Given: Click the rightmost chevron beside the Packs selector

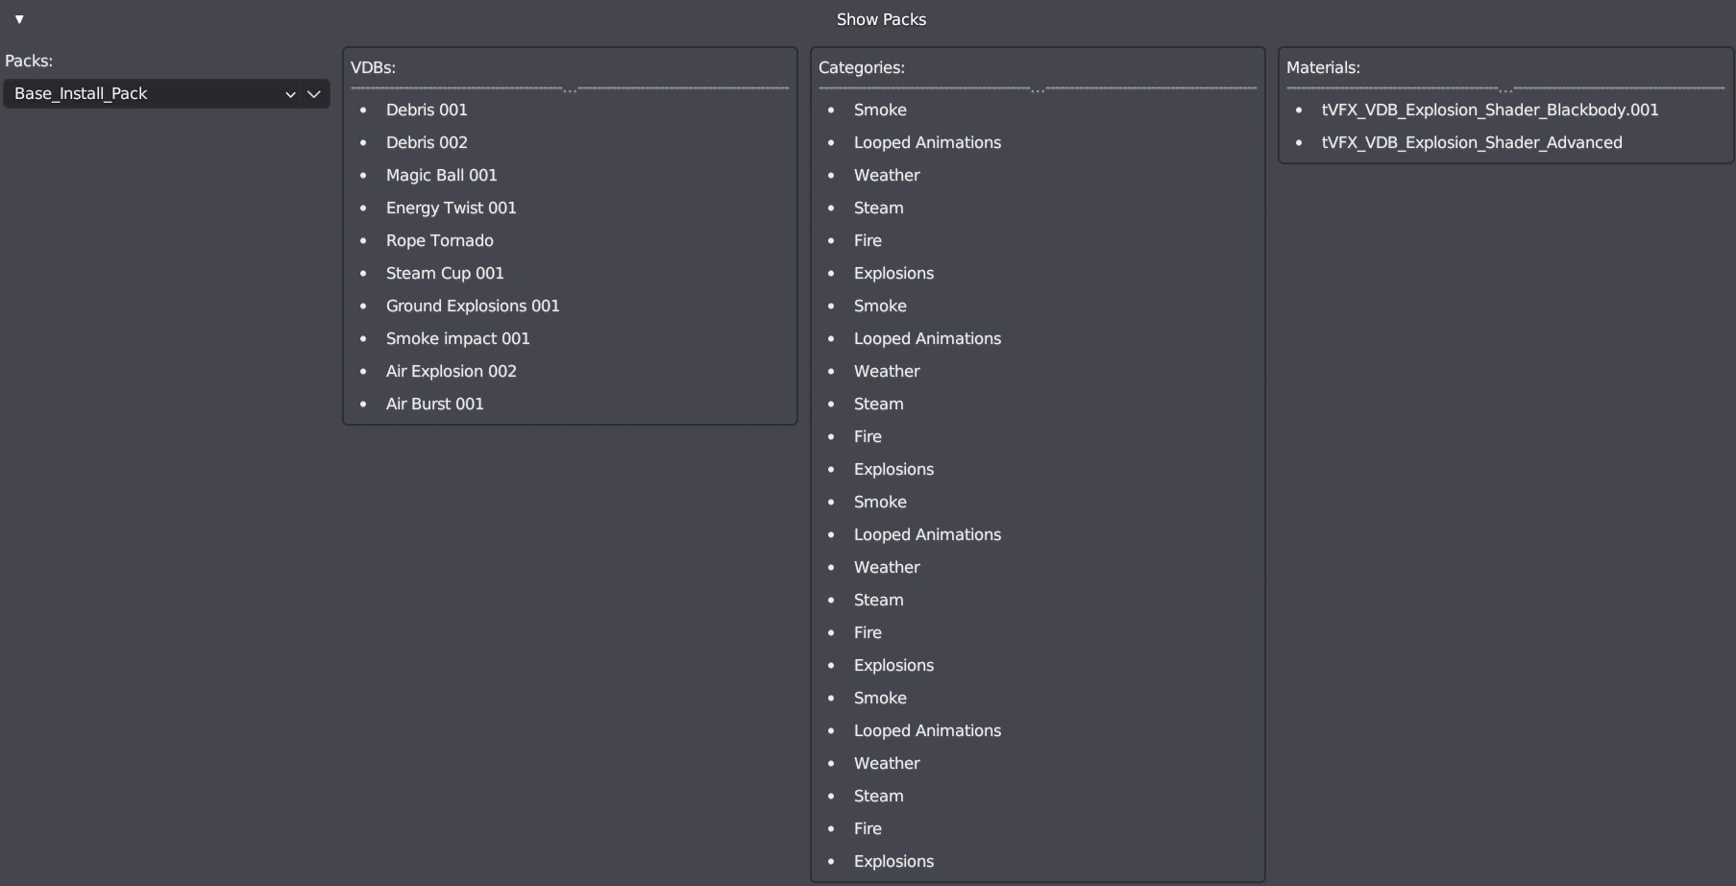Looking at the screenshot, I should point(314,94).
